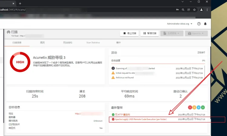Open the tab search chevron in title bar

coord(183,2)
